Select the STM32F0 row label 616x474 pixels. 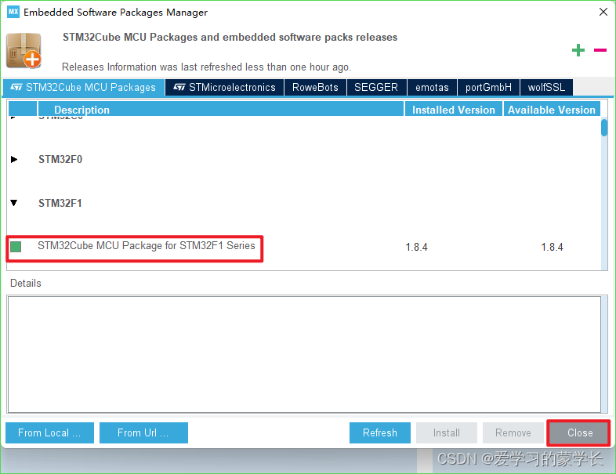(x=60, y=159)
